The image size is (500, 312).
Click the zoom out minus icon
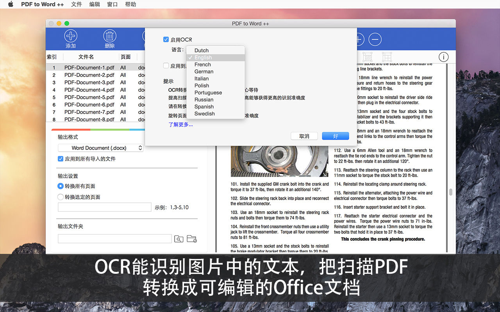pos(375,39)
